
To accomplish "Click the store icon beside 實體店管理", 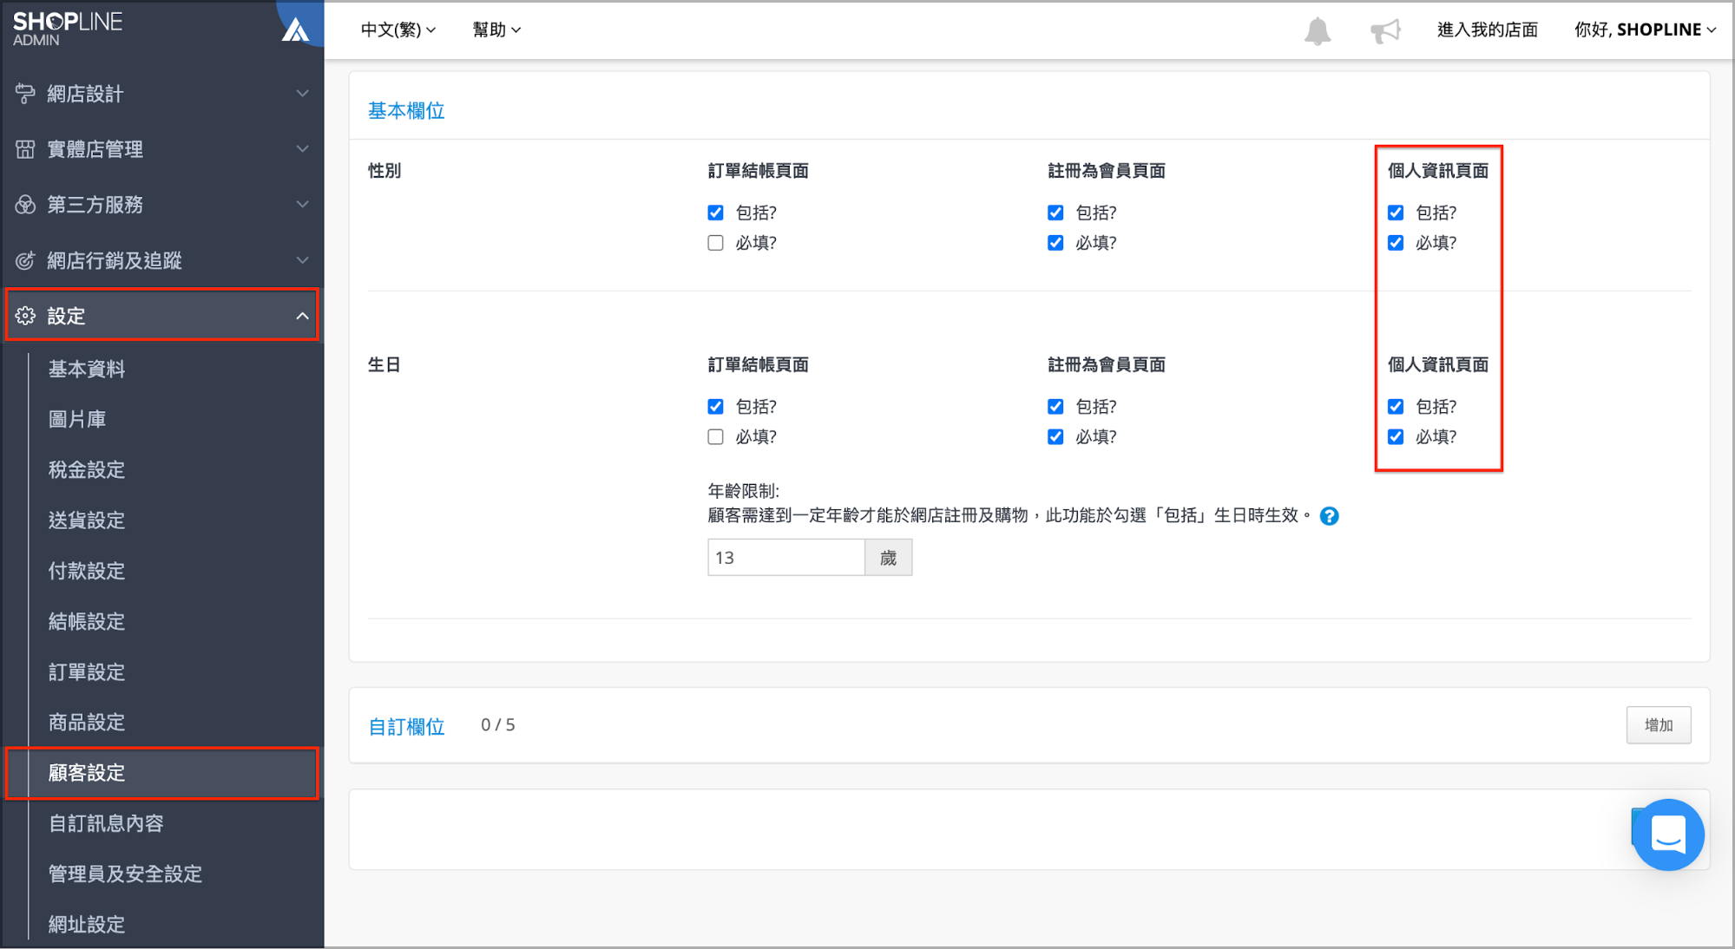I will tap(25, 149).
